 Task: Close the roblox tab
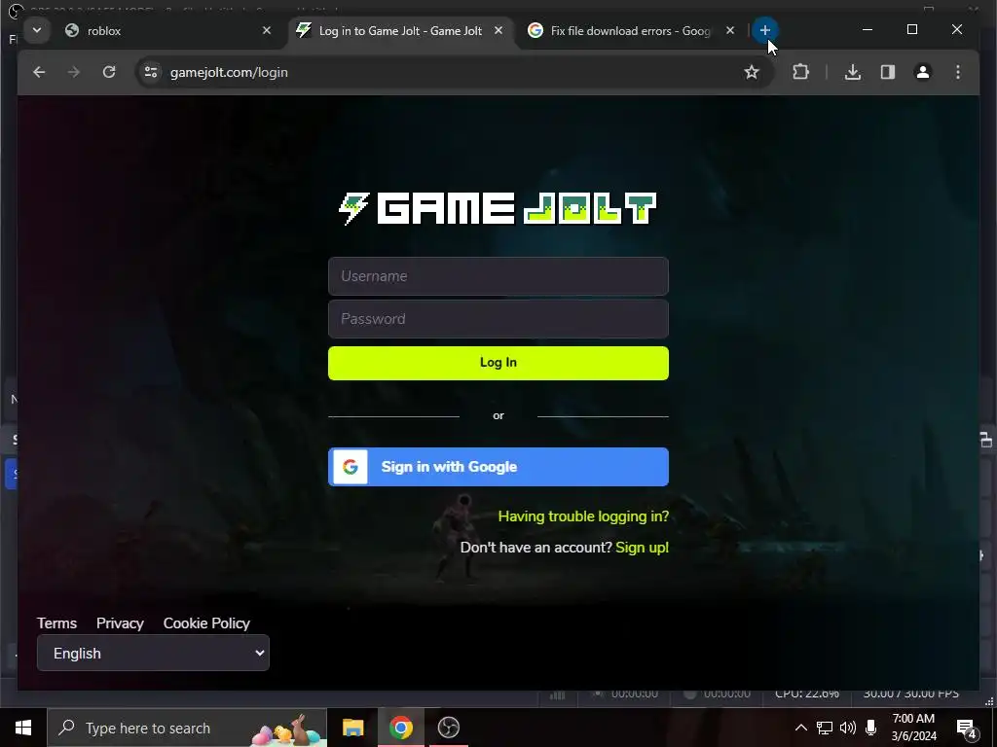[x=267, y=30]
